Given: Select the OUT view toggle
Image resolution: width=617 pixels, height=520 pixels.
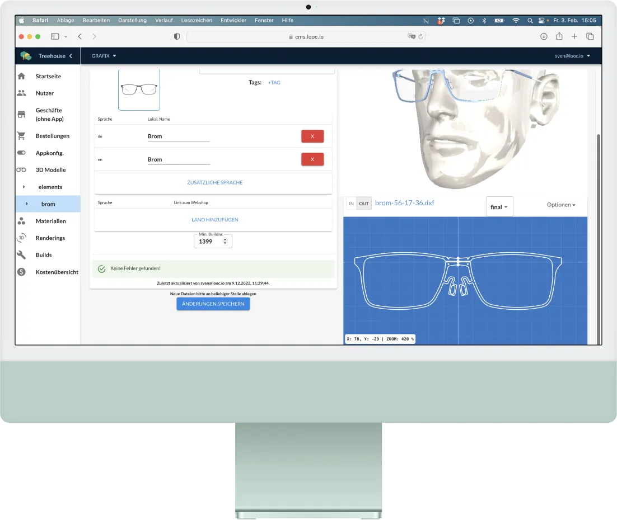Looking at the screenshot, I should click(364, 204).
